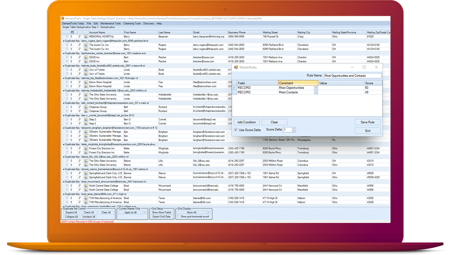Open the File menu
Image resolution: width=455 pixels, height=255 pixels.
pyautogui.click(x=89, y=23)
